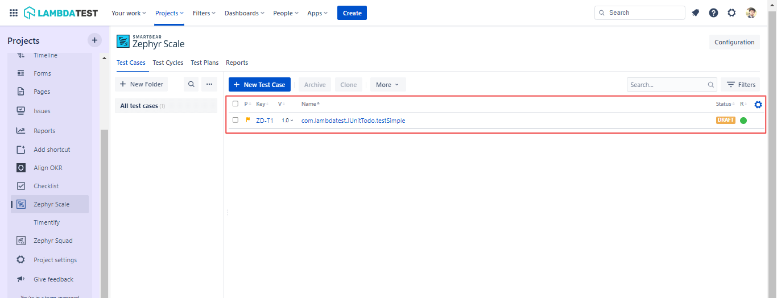
Task: Select All test cases folder
Action: tap(166, 106)
